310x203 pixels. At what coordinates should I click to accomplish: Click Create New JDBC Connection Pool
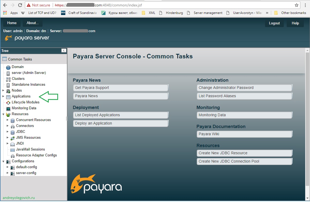click(x=244, y=161)
